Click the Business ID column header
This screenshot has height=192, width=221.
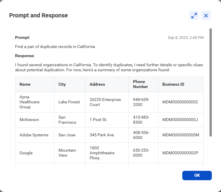pyautogui.click(x=181, y=85)
